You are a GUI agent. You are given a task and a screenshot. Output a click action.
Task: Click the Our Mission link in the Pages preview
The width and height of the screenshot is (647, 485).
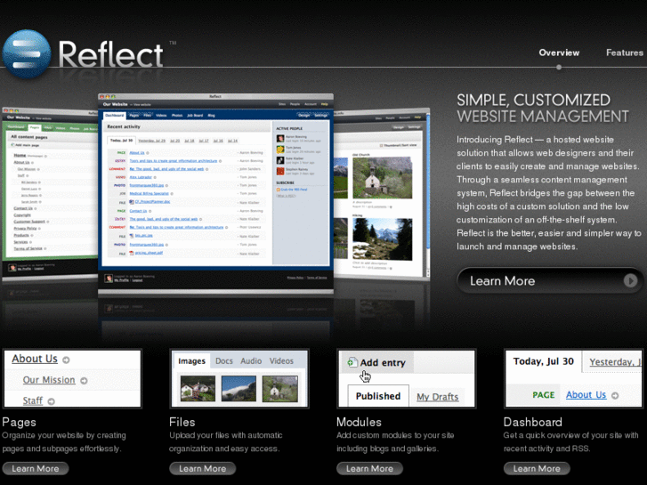coord(49,380)
